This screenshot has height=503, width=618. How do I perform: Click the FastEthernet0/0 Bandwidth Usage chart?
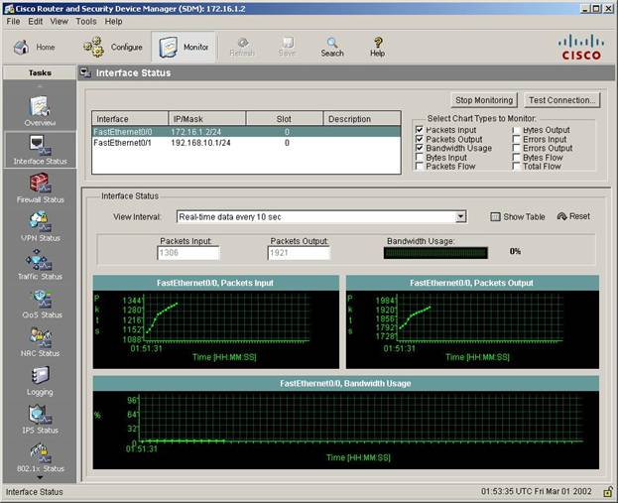[x=346, y=423]
